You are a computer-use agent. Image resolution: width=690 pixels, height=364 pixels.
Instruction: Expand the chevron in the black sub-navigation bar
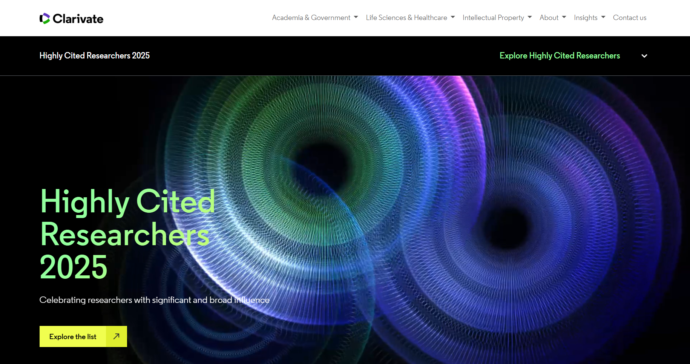click(644, 56)
